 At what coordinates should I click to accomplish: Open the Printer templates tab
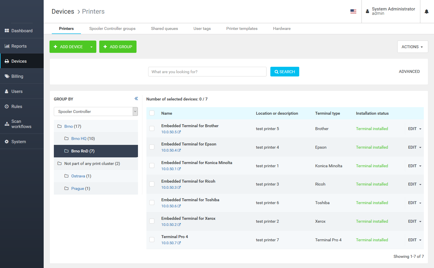pyautogui.click(x=242, y=28)
